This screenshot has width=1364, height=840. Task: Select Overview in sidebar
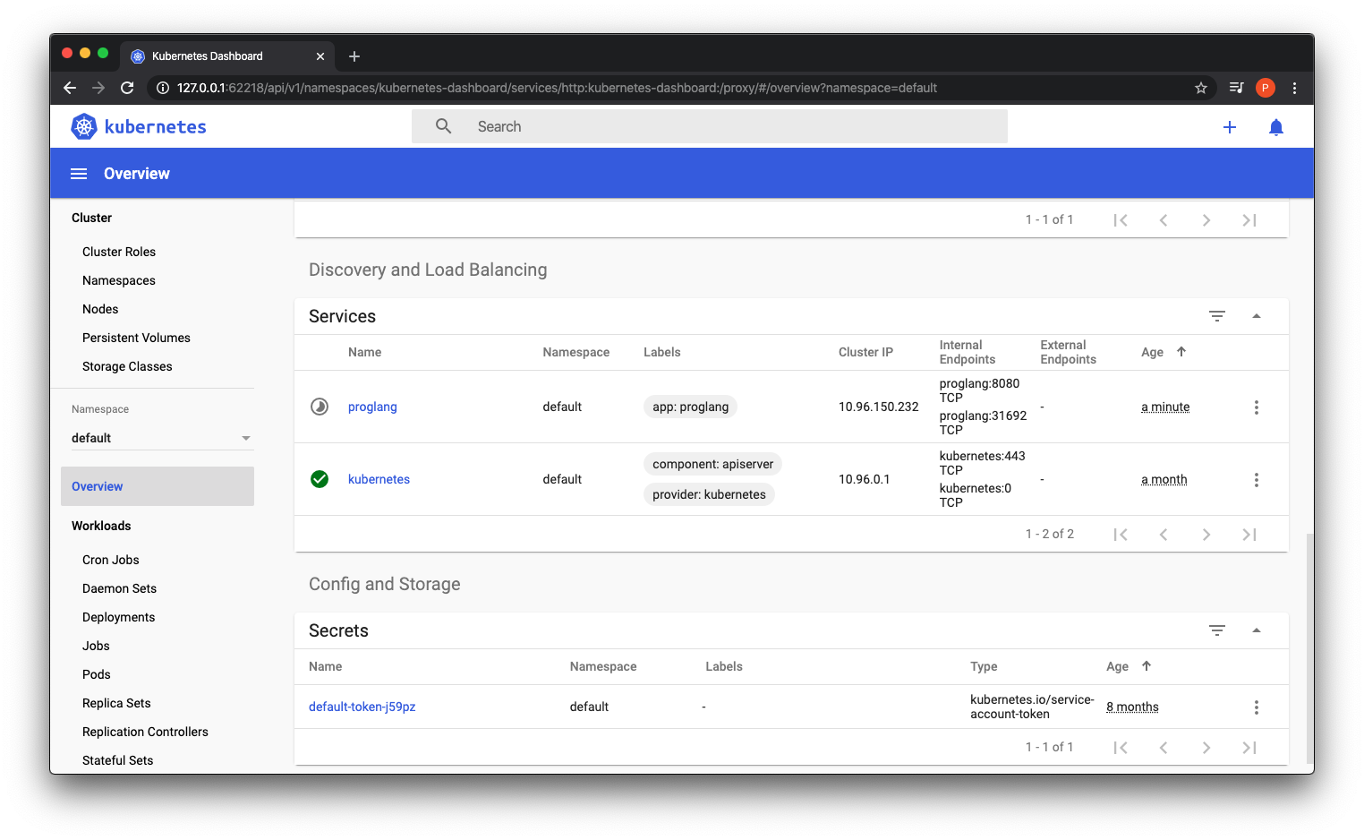[x=158, y=486]
